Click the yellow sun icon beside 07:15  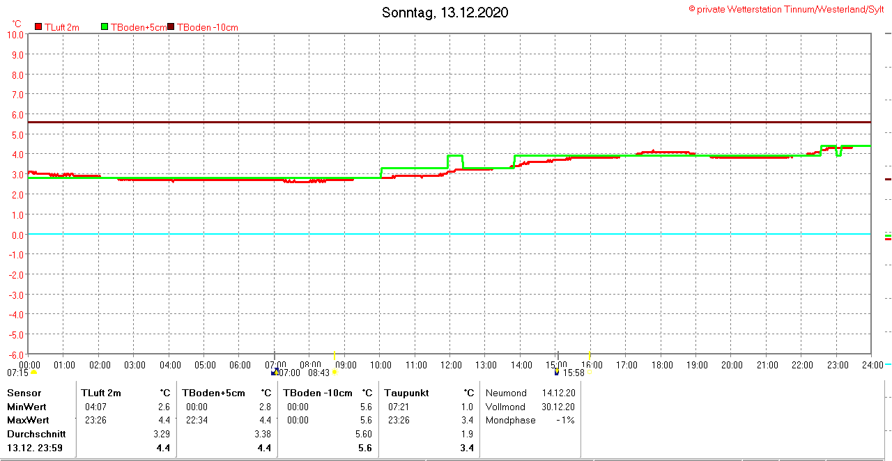click(x=33, y=373)
